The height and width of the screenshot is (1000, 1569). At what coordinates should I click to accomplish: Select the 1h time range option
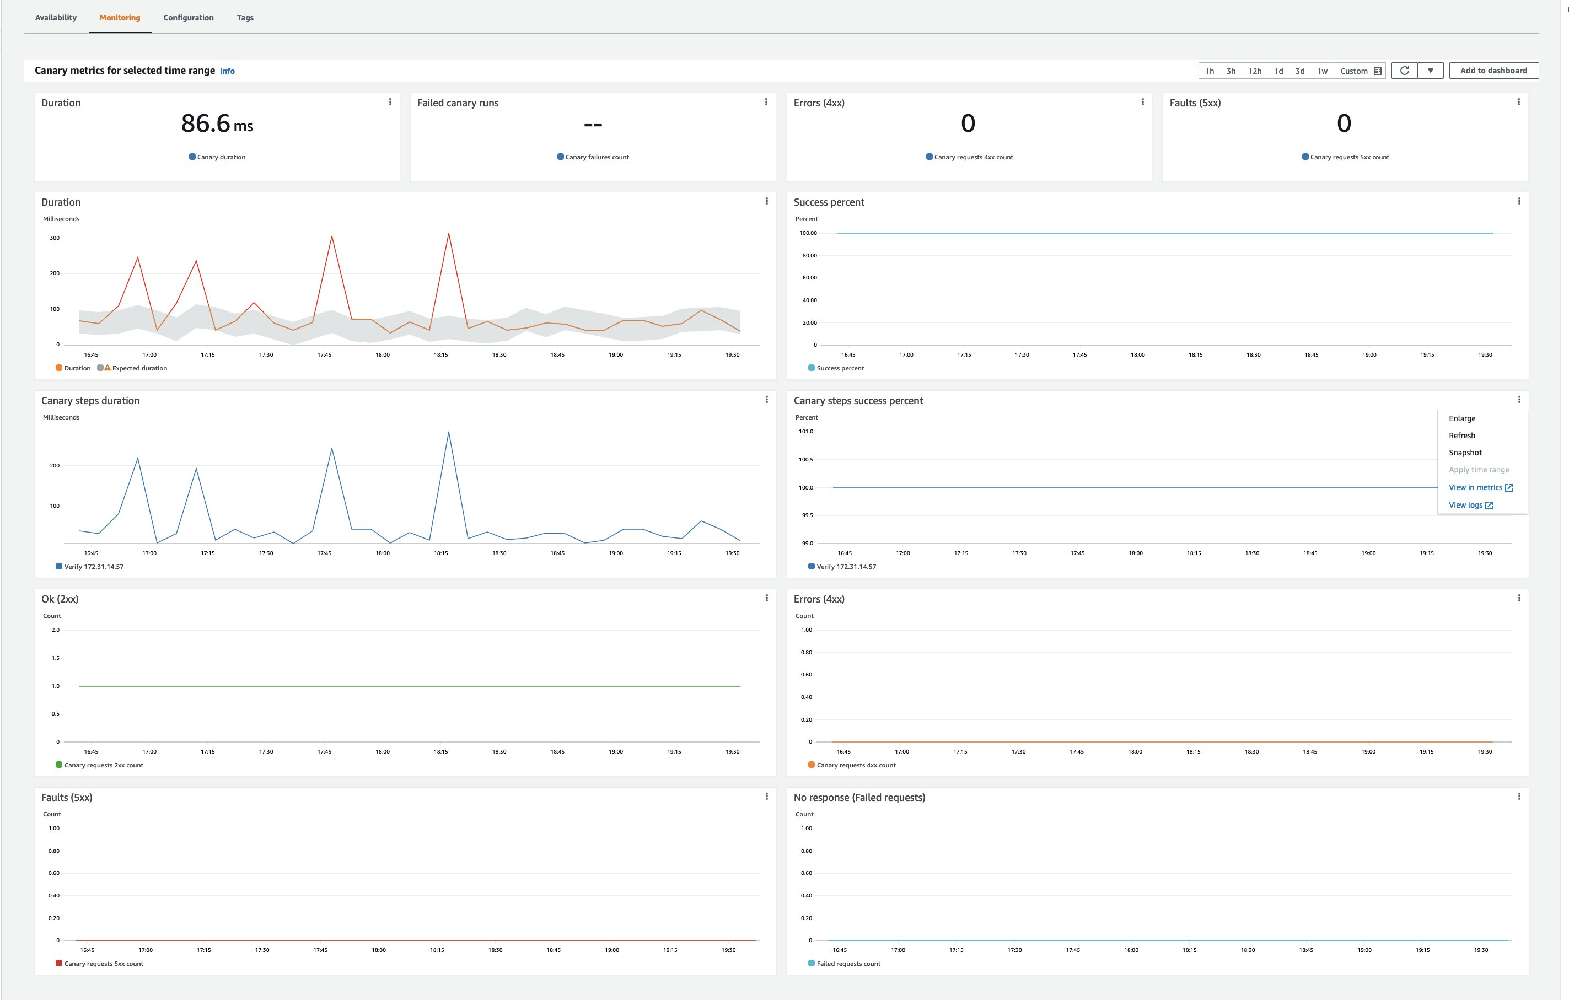tap(1211, 70)
